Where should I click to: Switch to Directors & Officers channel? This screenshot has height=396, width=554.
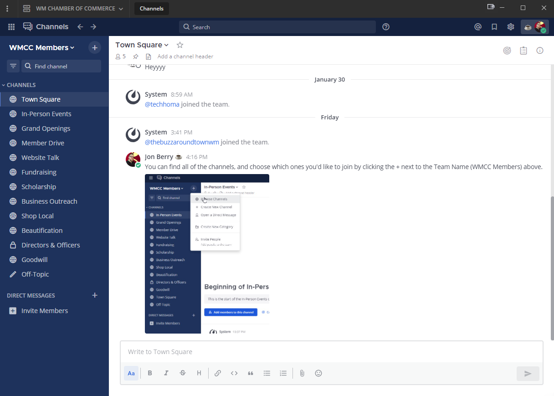[51, 245]
